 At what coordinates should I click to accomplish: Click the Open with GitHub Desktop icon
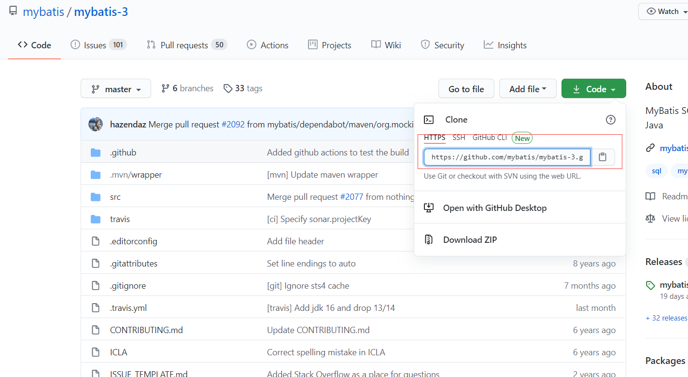click(429, 208)
